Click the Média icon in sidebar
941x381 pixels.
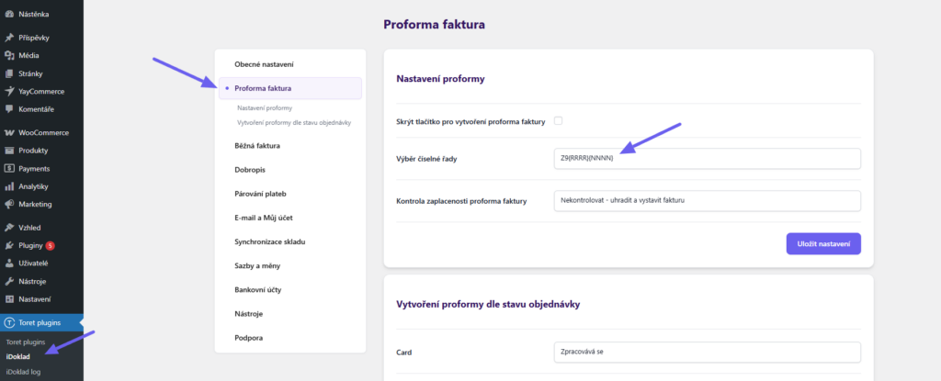[x=9, y=56]
